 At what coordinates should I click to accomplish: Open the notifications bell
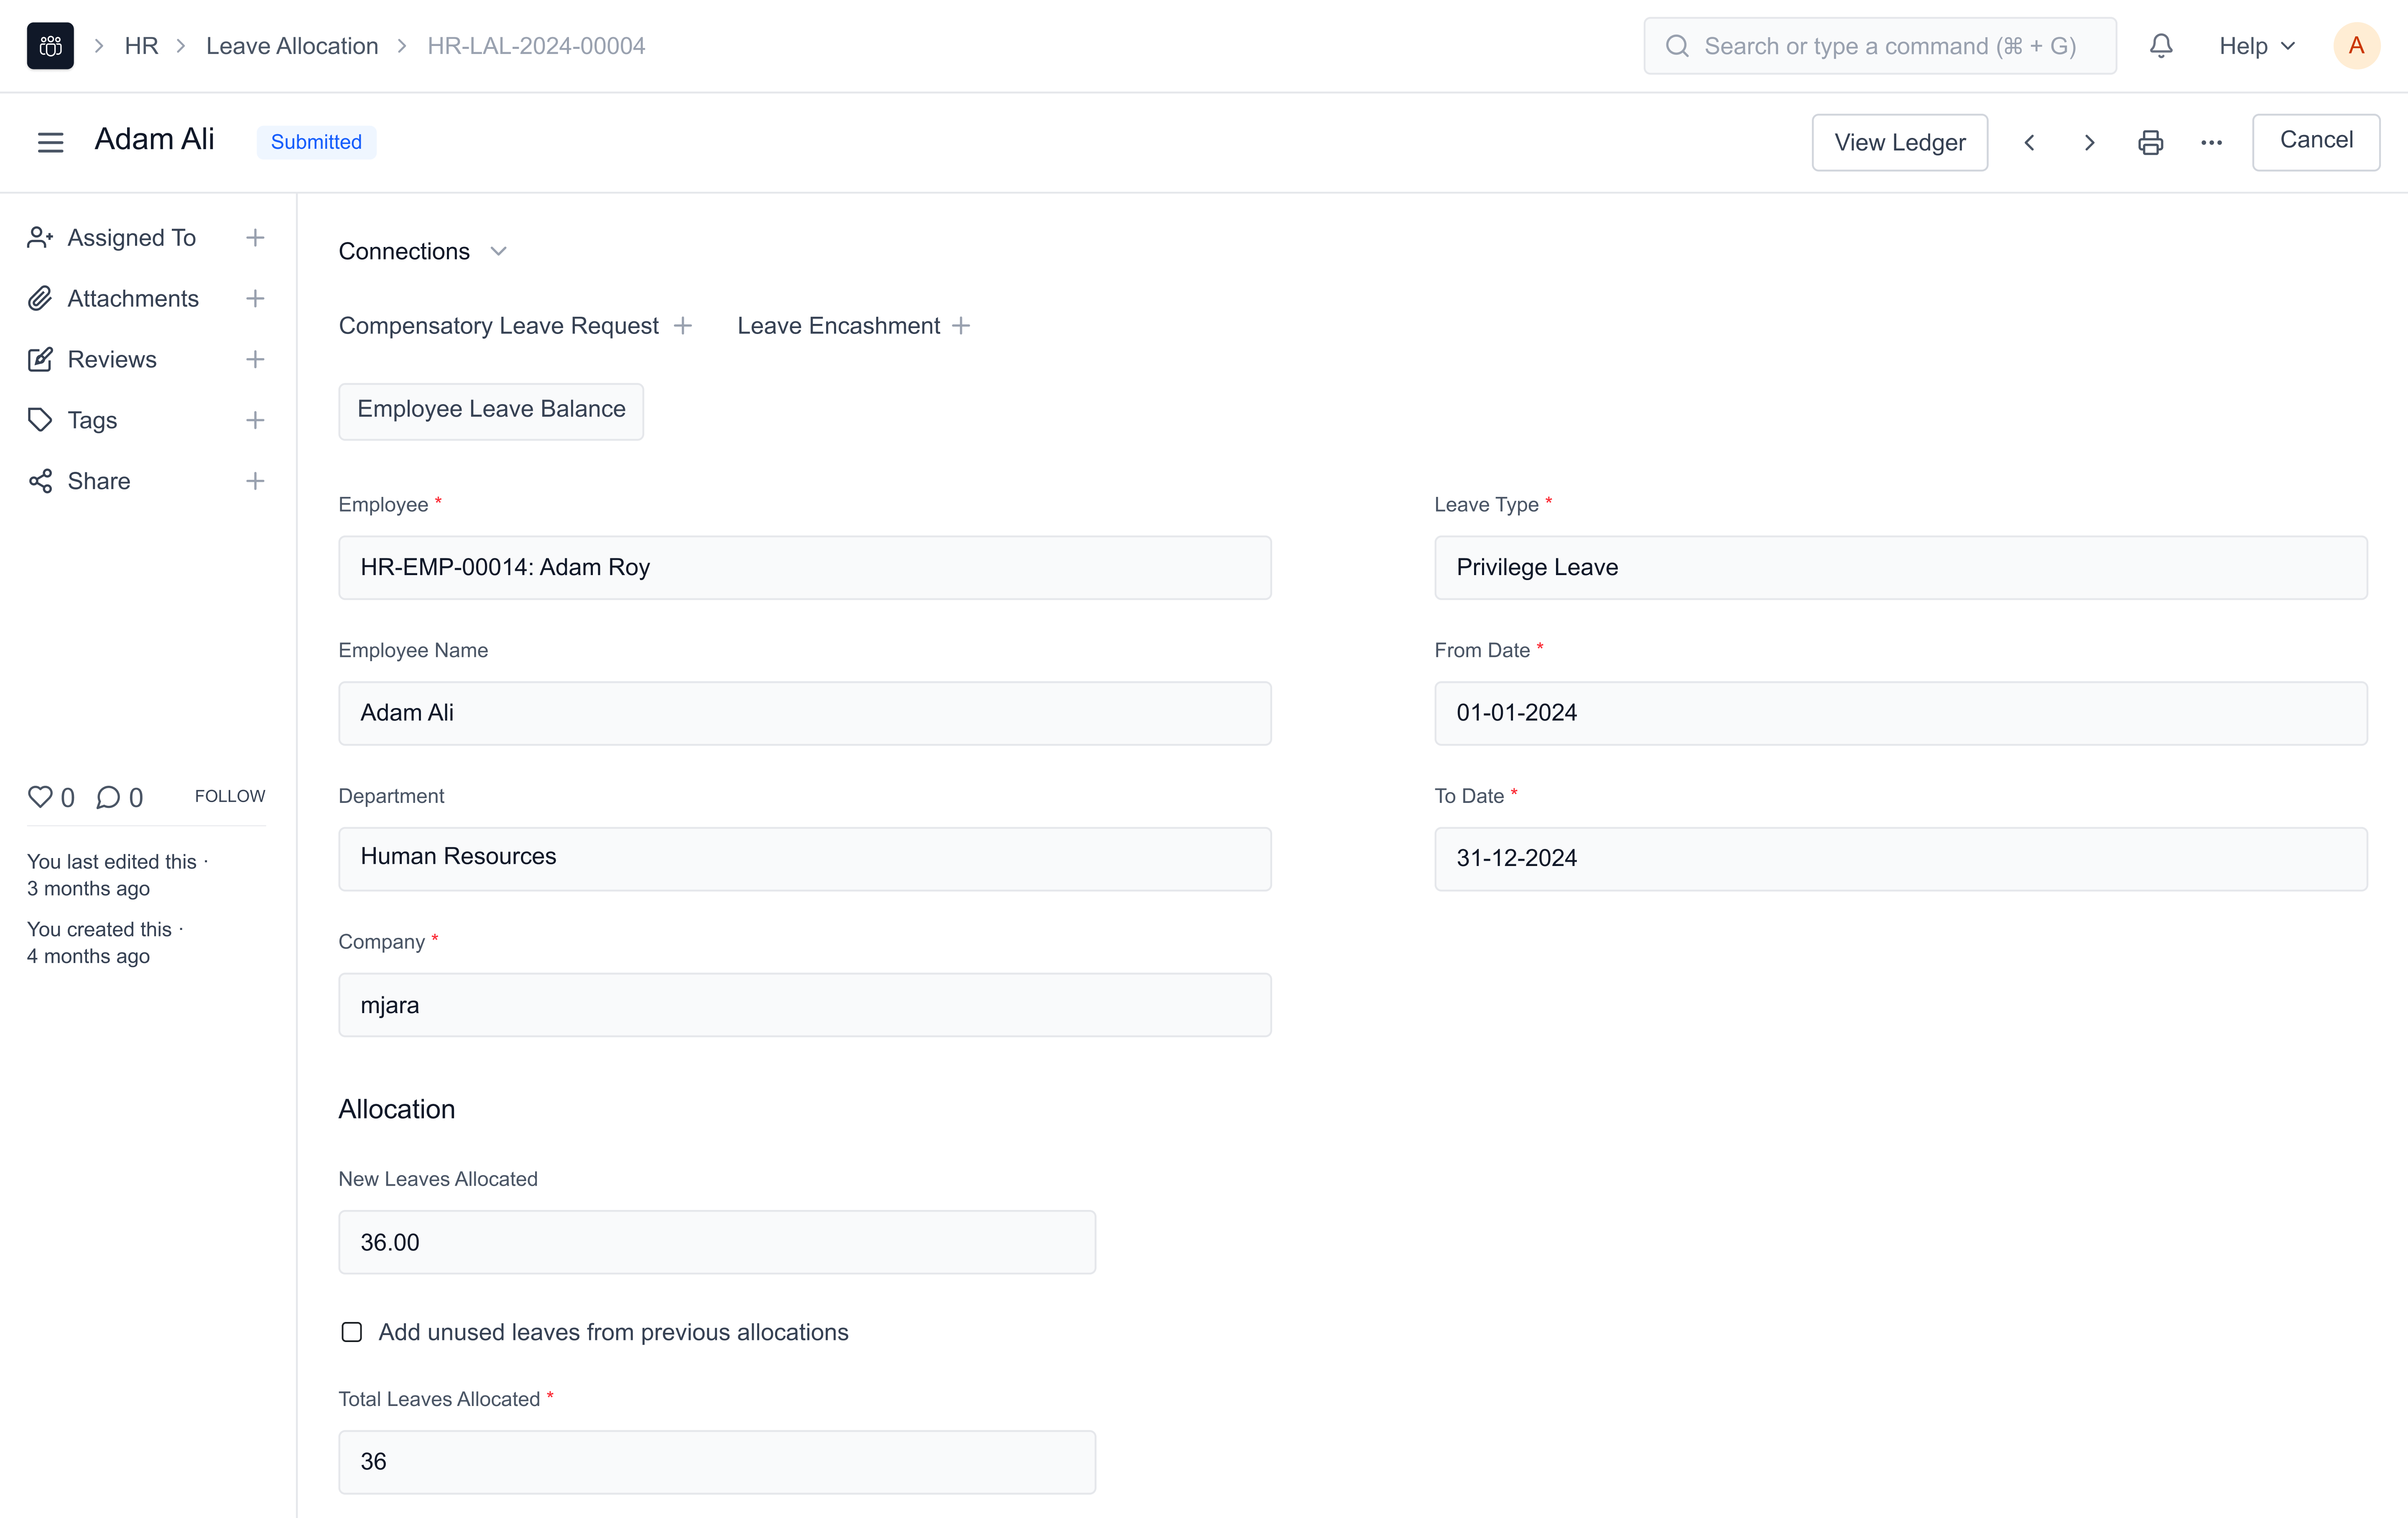(2161, 46)
